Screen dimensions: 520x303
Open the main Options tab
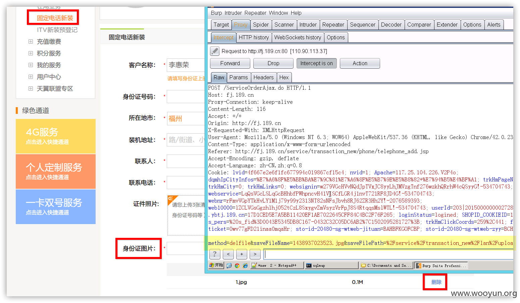472,25
